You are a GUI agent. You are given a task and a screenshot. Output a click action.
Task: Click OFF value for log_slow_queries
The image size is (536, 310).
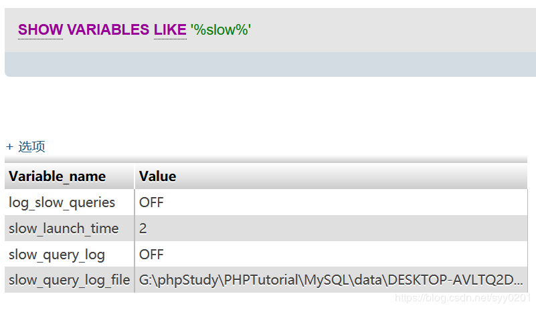(x=151, y=202)
